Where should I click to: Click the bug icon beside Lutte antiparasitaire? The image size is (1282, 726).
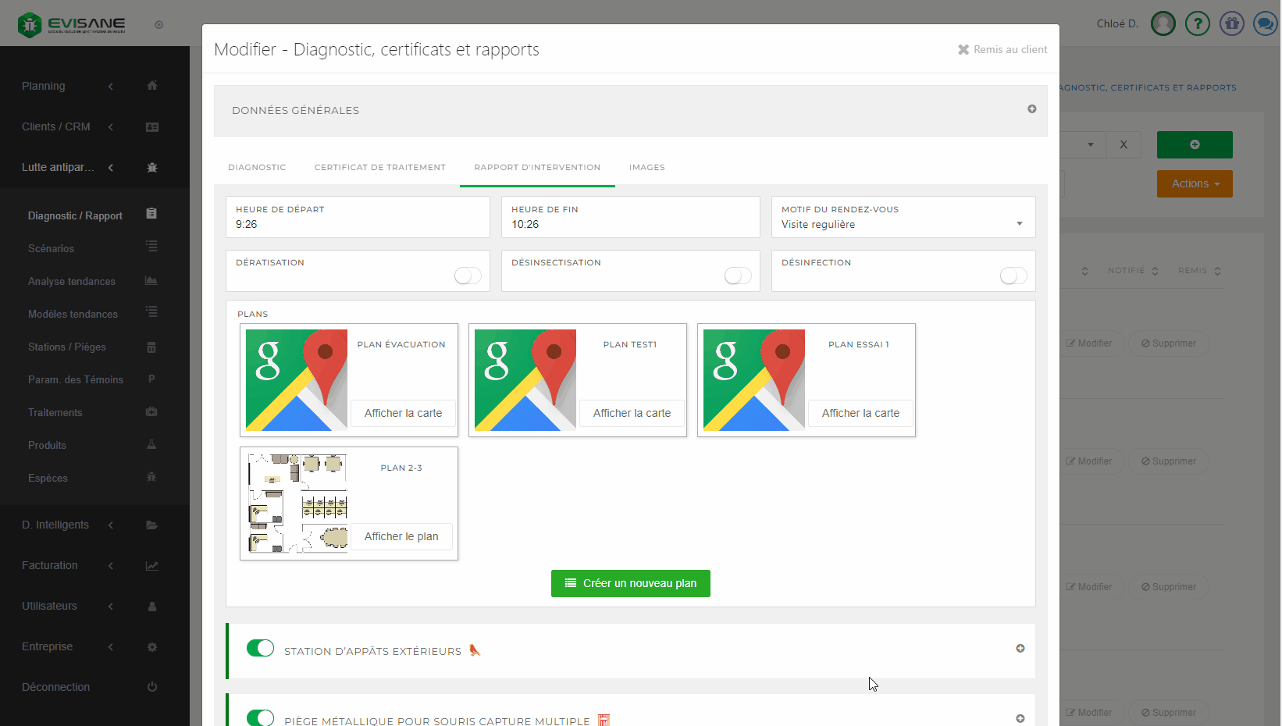[152, 167]
